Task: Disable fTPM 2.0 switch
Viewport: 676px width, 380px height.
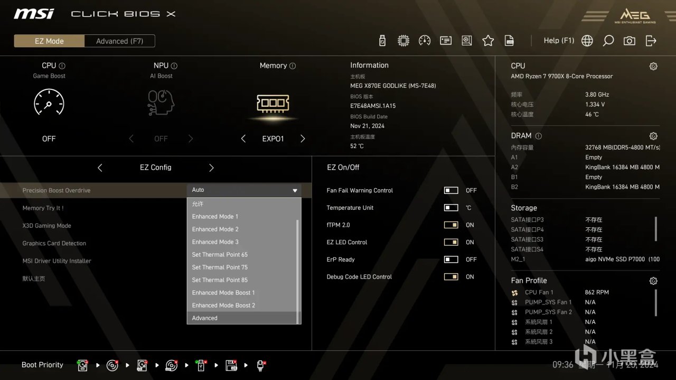Action: (451, 225)
